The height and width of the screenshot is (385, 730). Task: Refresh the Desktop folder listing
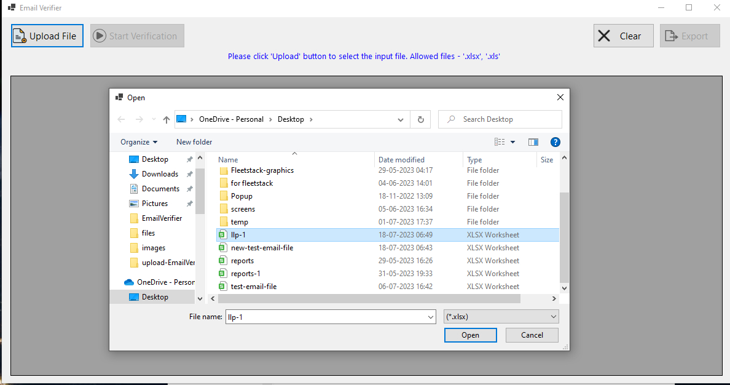[421, 119]
